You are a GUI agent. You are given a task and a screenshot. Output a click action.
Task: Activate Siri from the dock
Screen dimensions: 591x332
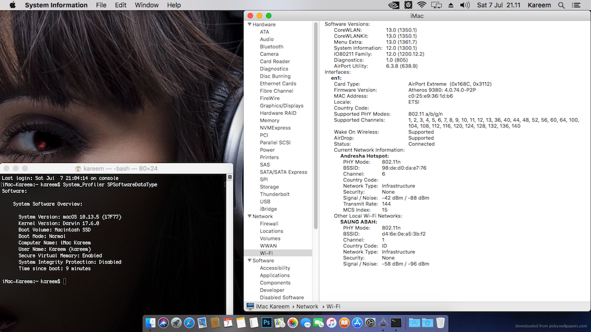(x=164, y=322)
